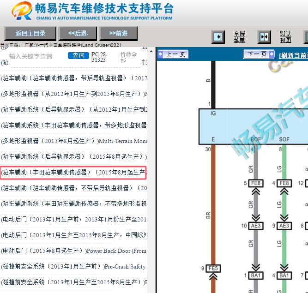
Task: Click the E terminal label in module
Action: pos(213,139)
